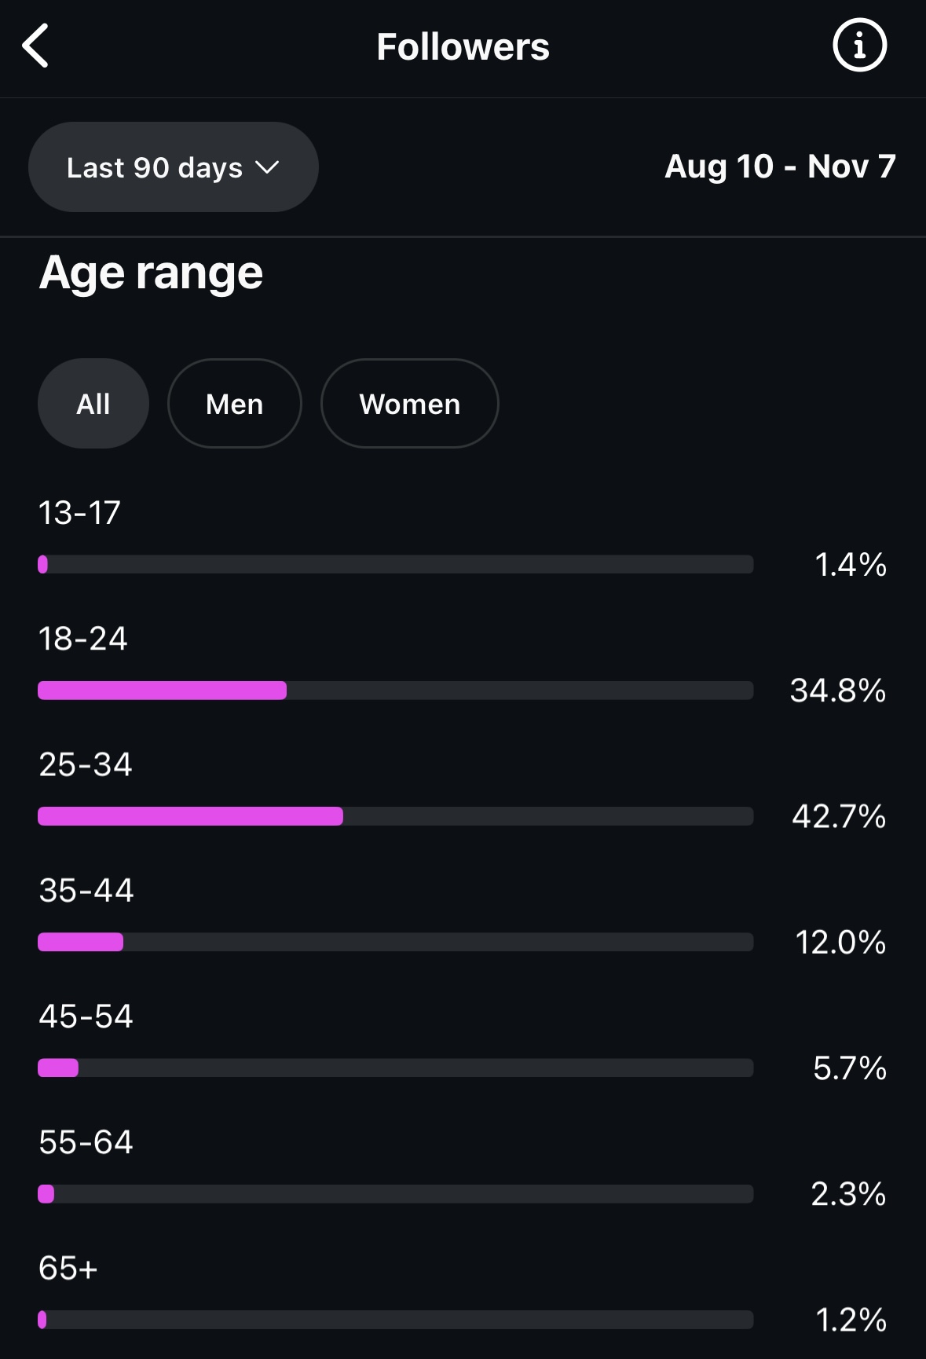
Task: Tap the 12.0% percentage value
Action: [x=840, y=942]
